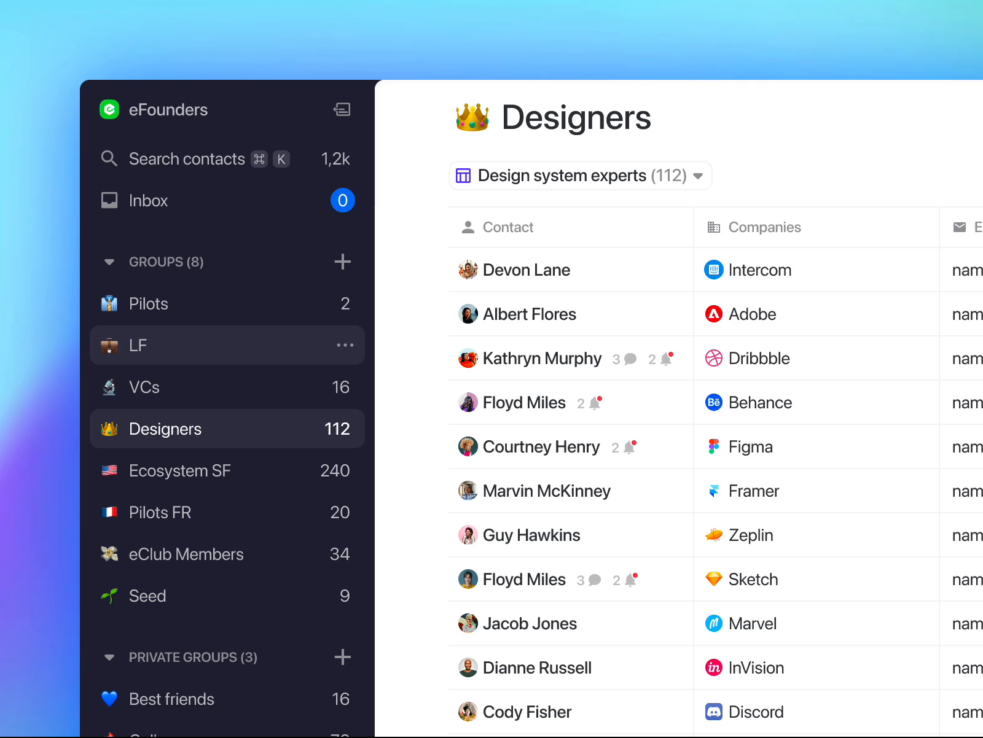Image resolution: width=983 pixels, height=738 pixels.
Task: Open the Pilots group
Action: (227, 303)
